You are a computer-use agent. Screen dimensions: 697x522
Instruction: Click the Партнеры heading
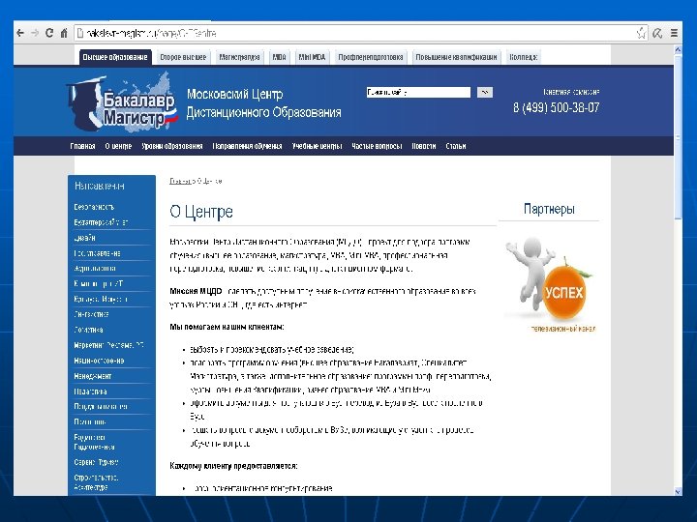[x=549, y=209]
